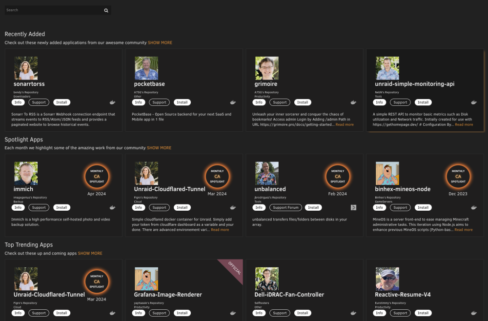Open Support for grimoire
The width and height of the screenshot is (488, 321).
pyautogui.click(x=280, y=102)
